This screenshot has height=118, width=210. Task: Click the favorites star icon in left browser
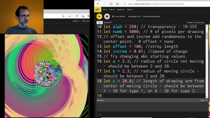[x=77, y=16]
